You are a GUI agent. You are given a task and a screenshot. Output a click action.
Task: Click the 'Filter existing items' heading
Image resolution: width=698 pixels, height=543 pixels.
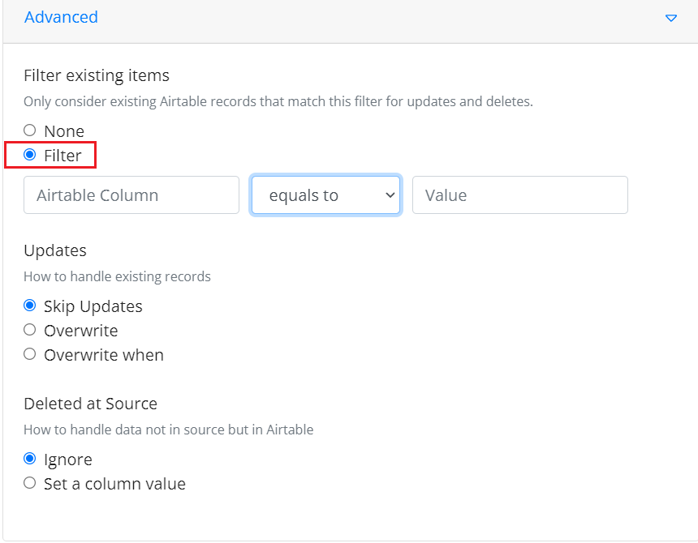(97, 75)
